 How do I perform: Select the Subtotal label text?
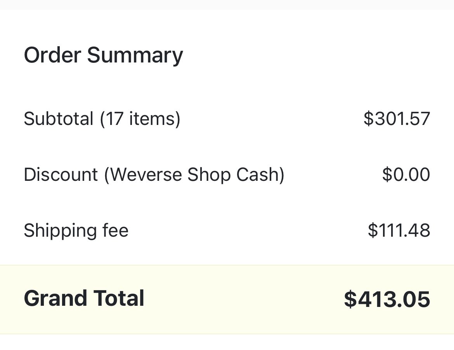59,119
